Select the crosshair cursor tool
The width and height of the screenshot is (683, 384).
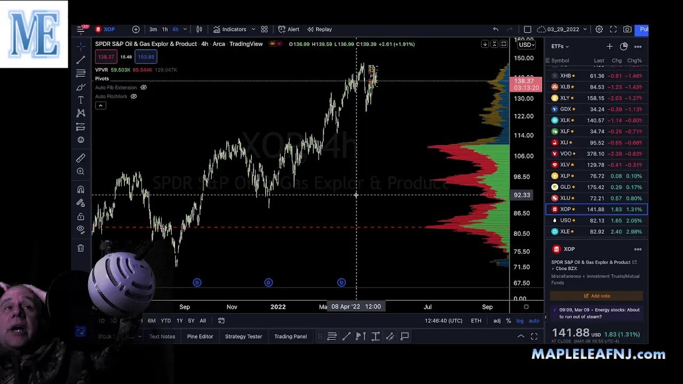coord(81,46)
